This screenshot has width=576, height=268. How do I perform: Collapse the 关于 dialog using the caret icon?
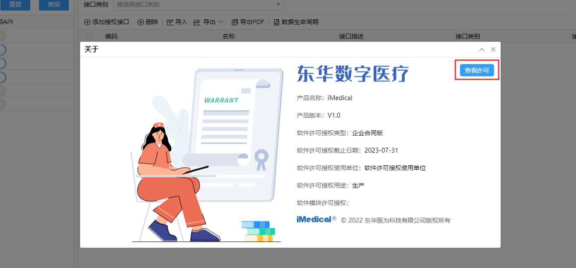coord(481,49)
